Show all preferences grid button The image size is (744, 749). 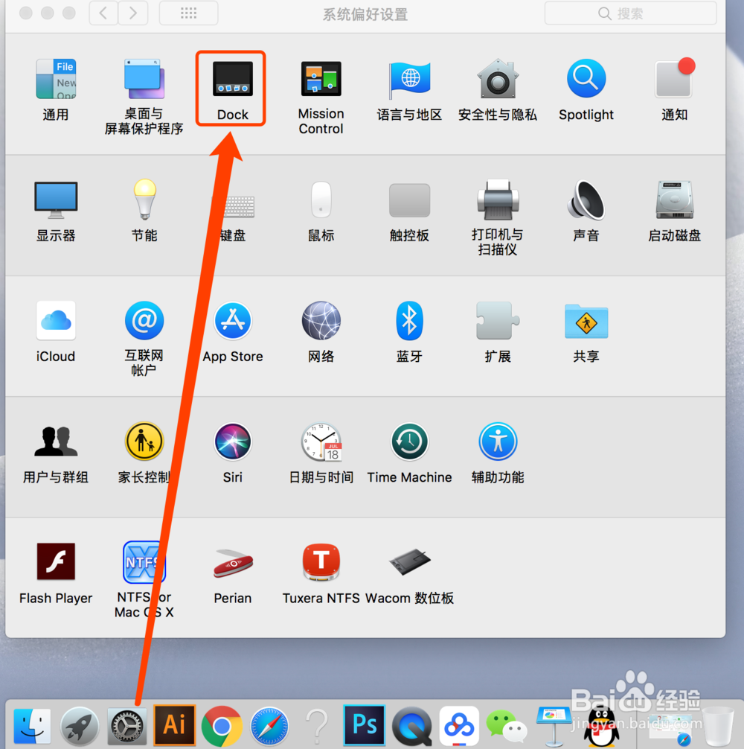click(x=188, y=13)
